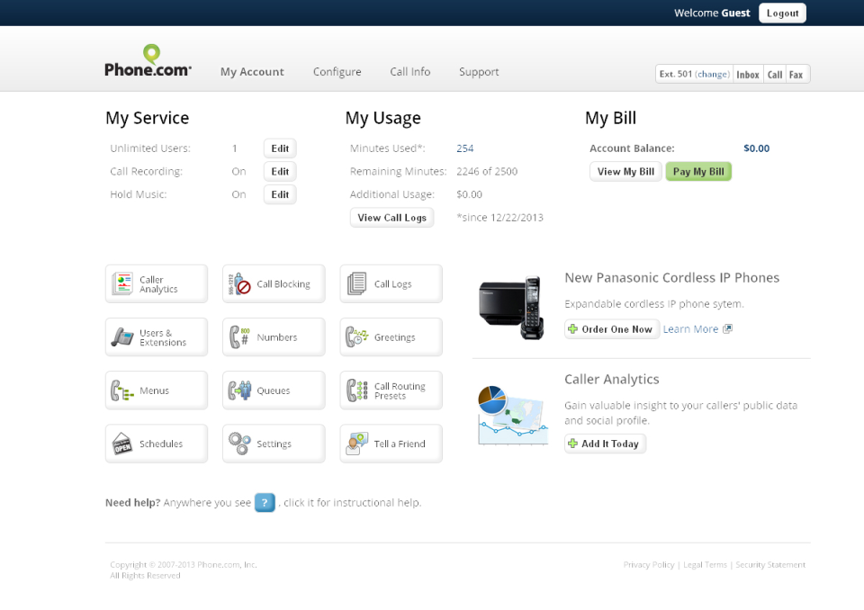Screen dimensions: 864x610
Task: Open Call Blocking settings
Action: [273, 283]
